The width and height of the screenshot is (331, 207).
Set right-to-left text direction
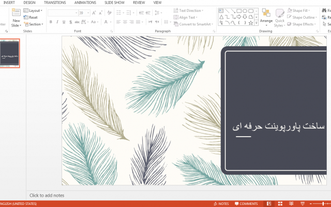[157, 22]
